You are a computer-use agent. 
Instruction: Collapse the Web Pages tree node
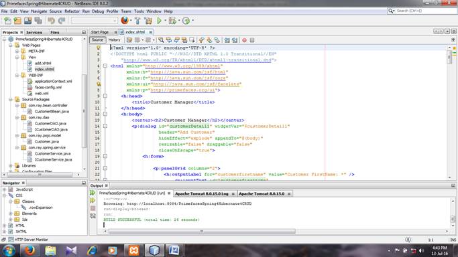point(11,45)
